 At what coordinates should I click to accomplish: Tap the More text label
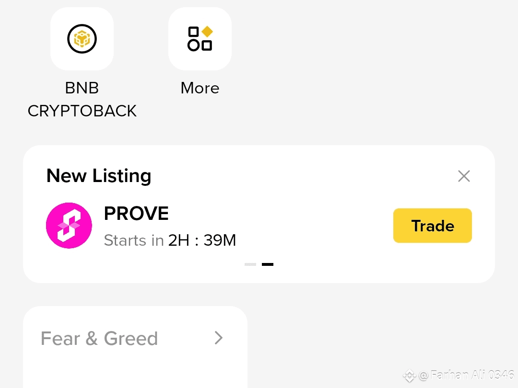click(200, 88)
